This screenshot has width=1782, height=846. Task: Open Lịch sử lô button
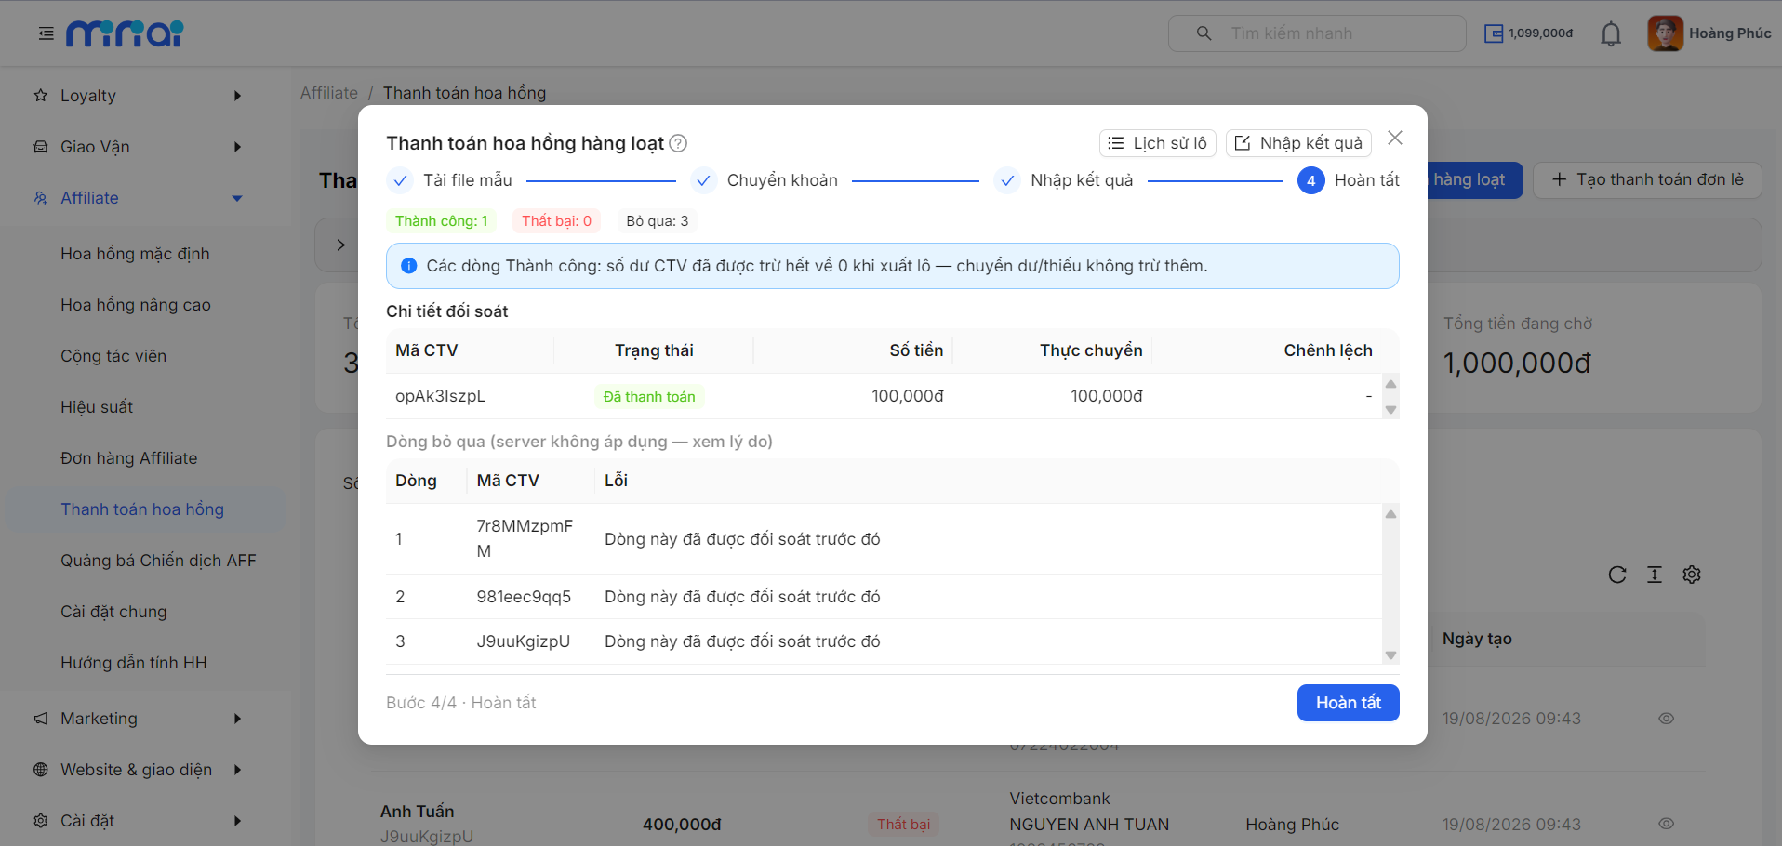pyautogui.click(x=1157, y=143)
